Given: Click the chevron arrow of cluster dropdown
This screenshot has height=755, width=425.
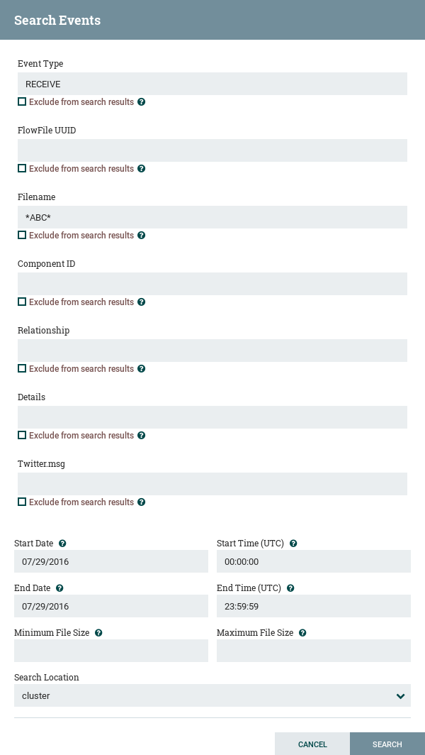Looking at the screenshot, I should pyautogui.click(x=401, y=696).
